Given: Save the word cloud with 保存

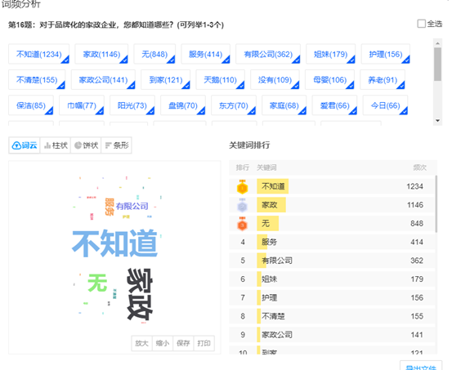Looking at the screenshot, I should tap(183, 343).
